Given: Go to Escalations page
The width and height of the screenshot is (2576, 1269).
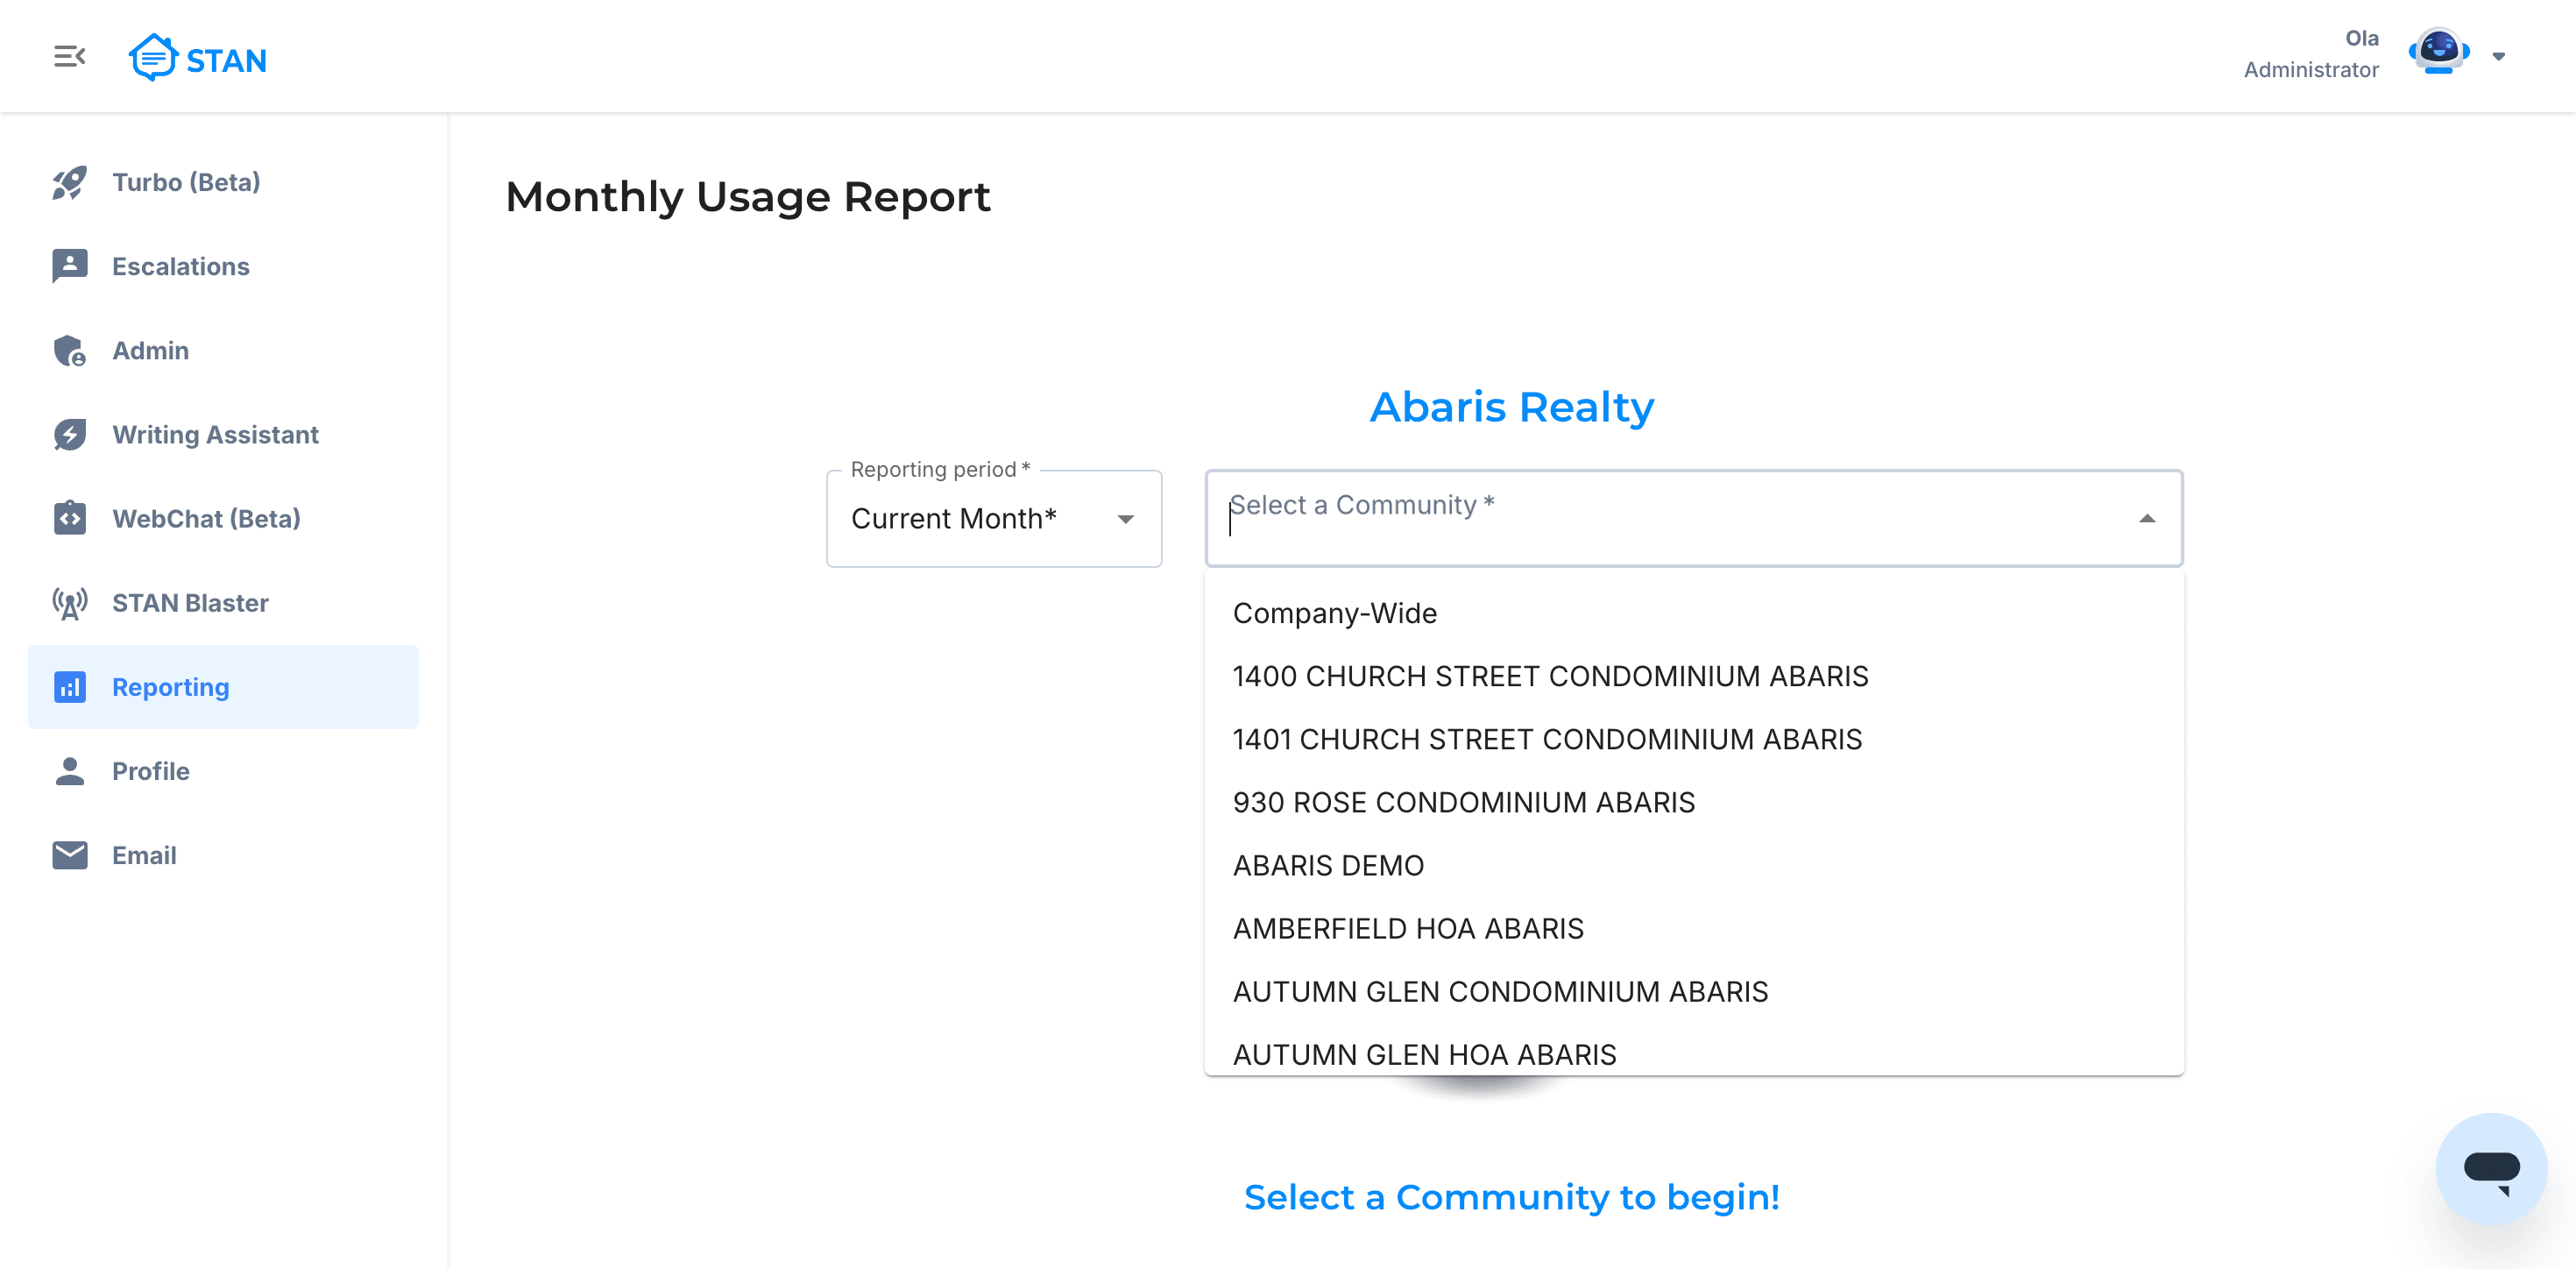Looking at the screenshot, I should pyautogui.click(x=223, y=267).
